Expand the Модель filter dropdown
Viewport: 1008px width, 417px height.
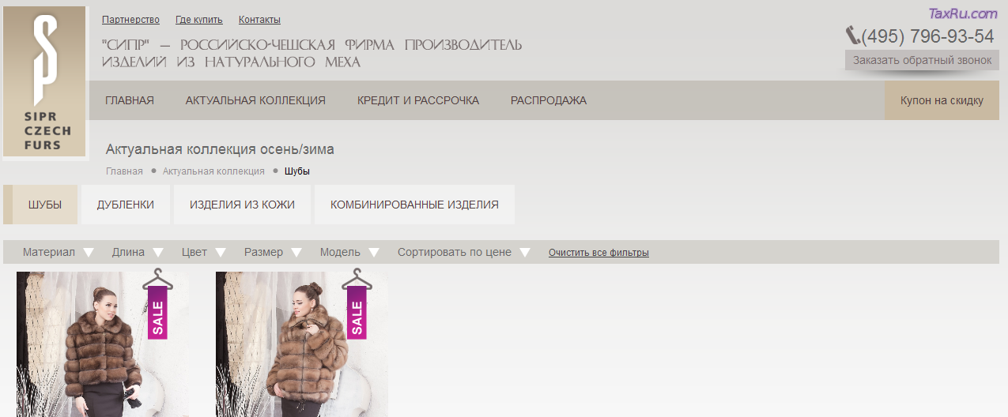tap(349, 252)
